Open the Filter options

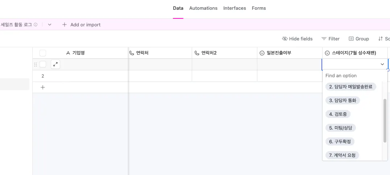330,39
